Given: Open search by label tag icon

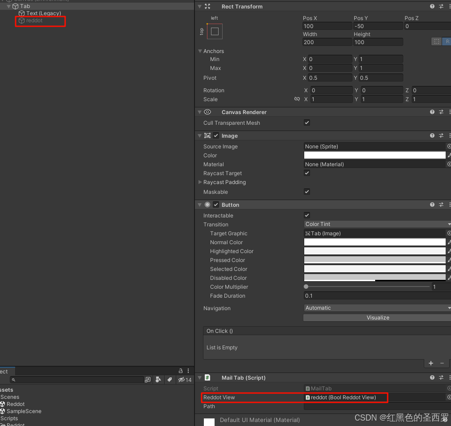Looking at the screenshot, I should [170, 380].
